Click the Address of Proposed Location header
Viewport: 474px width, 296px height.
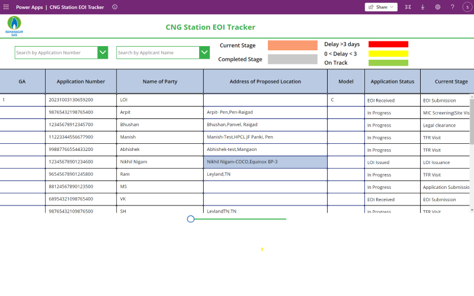pos(265,82)
